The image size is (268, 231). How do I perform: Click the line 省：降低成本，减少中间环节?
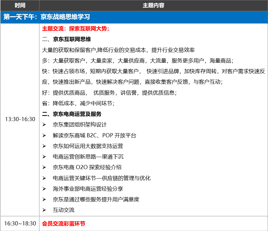click(x=78, y=103)
